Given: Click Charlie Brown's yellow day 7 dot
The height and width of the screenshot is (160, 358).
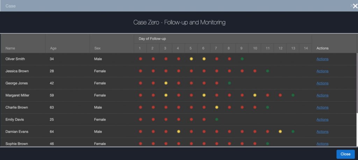Looking at the screenshot, I should pyautogui.click(x=217, y=107).
